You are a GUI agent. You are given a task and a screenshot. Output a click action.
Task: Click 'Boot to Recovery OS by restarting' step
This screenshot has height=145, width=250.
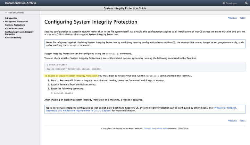tap(108, 80)
